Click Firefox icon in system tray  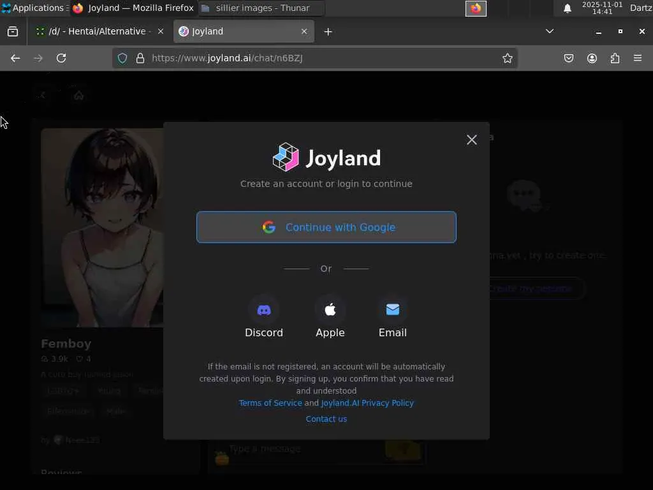(x=476, y=8)
